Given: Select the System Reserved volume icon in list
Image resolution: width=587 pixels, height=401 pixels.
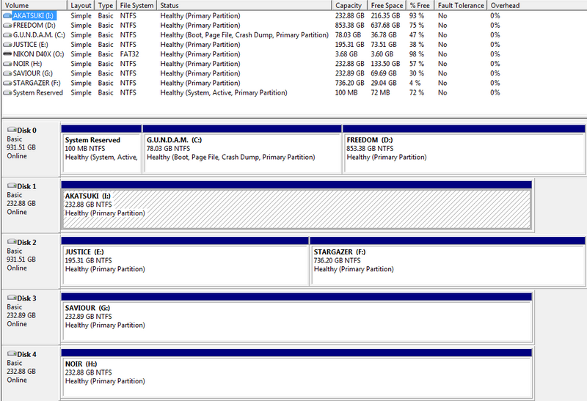Looking at the screenshot, I should pyautogui.click(x=7, y=93).
